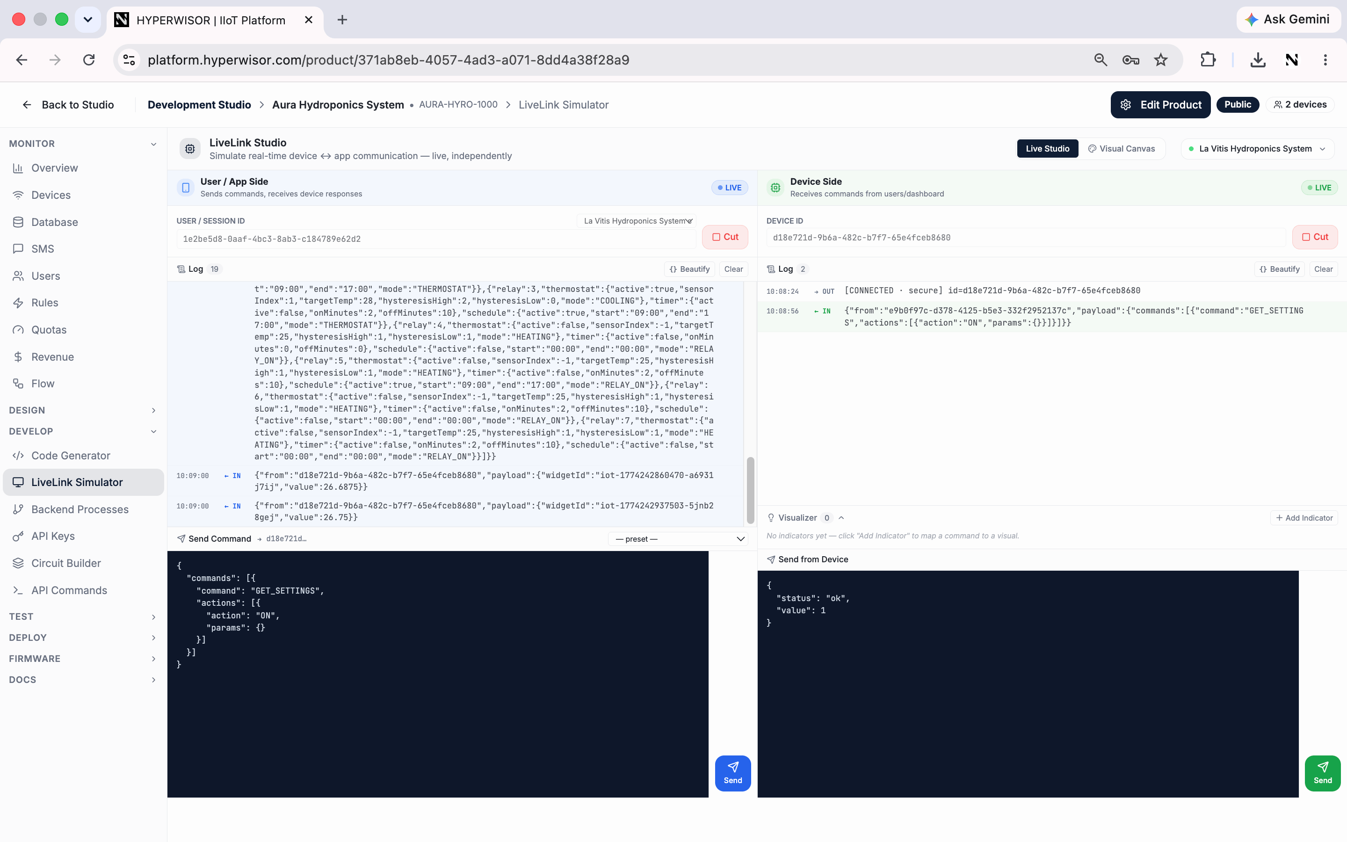Viewport: 1347px width, 842px height.
Task: Open the Code Generator tool
Action: pos(71,456)
